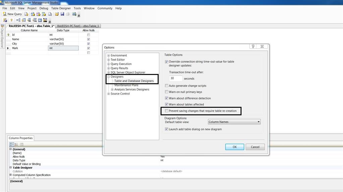Expand the Query Results tree node
Viewport: 343px width, 192px height.
pos(109,68)
